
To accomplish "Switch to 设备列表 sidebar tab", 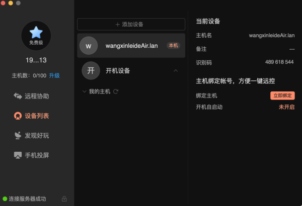I will (x=31, y=116).
